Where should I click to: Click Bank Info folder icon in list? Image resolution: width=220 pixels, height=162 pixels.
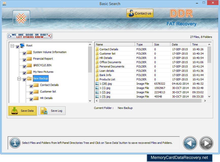pyautogui.click(x=97, y=75)
